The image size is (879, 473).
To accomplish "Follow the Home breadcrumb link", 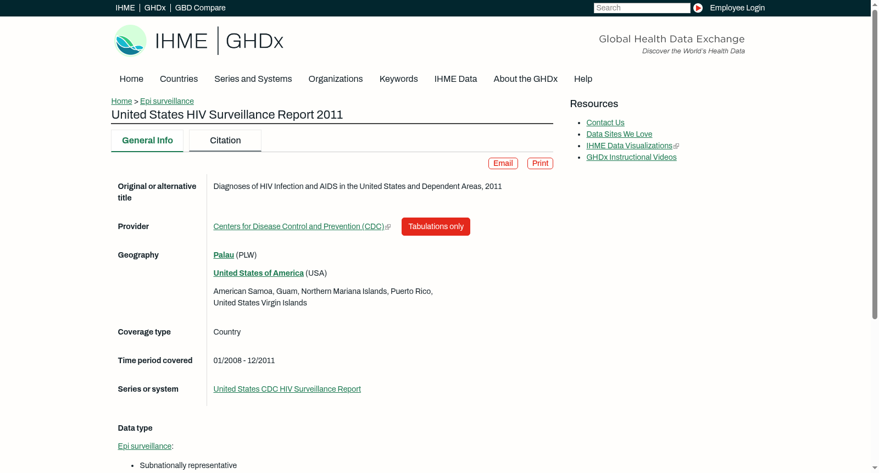I will point(121,101).
